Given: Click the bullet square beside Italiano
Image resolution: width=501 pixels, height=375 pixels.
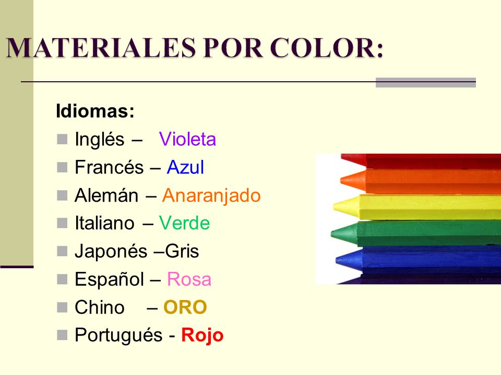Looking at the screenshot, I should [62, 223].
